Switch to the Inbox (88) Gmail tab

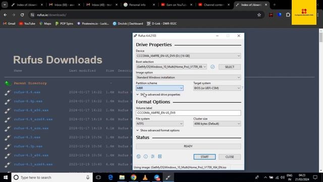tap(64, 5)
